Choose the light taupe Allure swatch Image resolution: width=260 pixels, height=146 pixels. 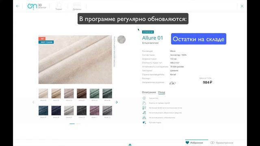click(x=69, y=93)
